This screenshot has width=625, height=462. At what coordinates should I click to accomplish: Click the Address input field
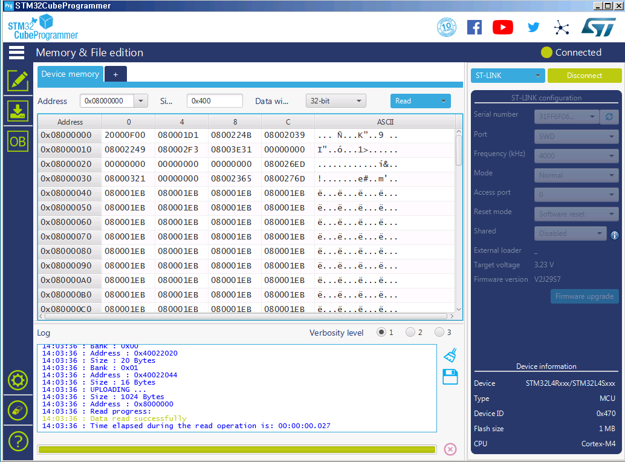107,101
